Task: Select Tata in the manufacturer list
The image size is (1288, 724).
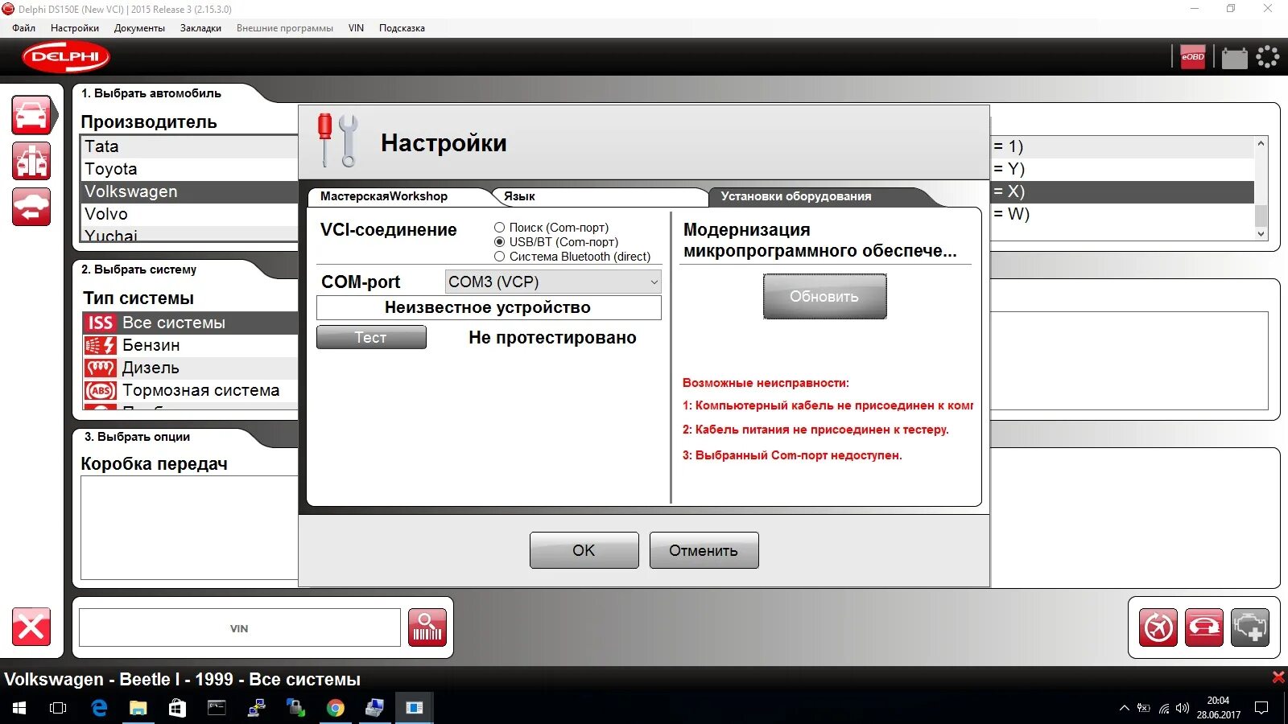Action: click(190, 146)
